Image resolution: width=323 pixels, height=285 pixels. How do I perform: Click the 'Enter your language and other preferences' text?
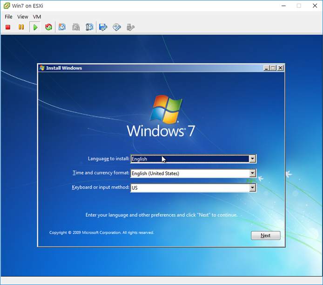pos(161,215)
